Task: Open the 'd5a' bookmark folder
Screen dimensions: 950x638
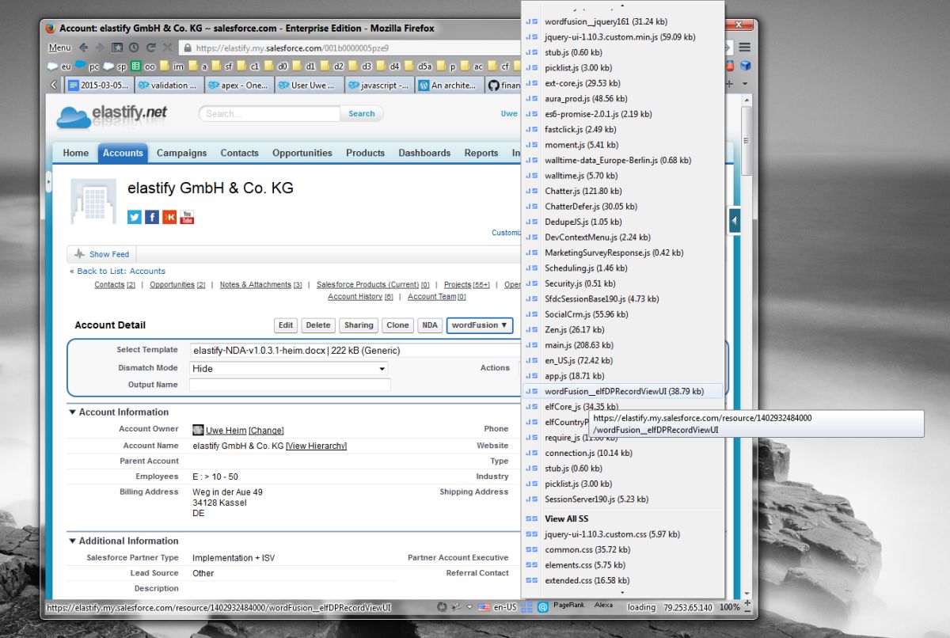Action: pyautogui.click(x=419, y=66)
